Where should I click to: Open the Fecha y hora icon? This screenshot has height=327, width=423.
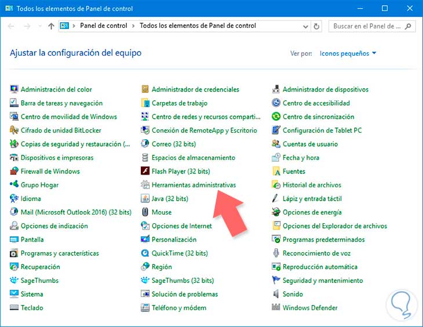point(276,158)
